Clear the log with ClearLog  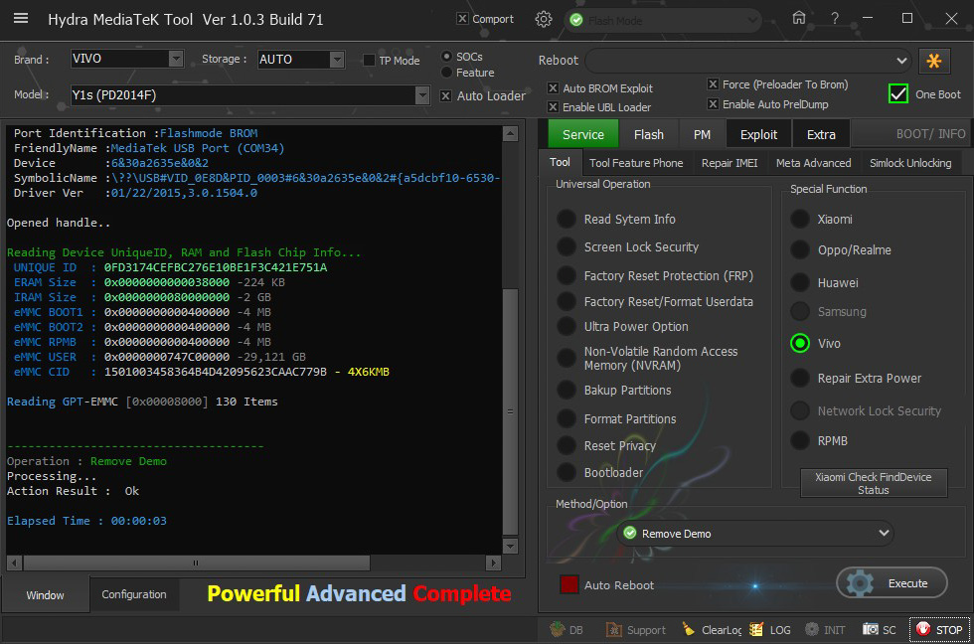(712, 630)
